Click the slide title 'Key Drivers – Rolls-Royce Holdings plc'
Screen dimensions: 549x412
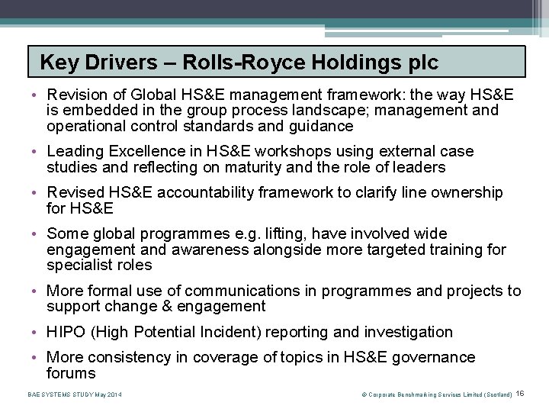pyautogui.click(x=239, y=63)
